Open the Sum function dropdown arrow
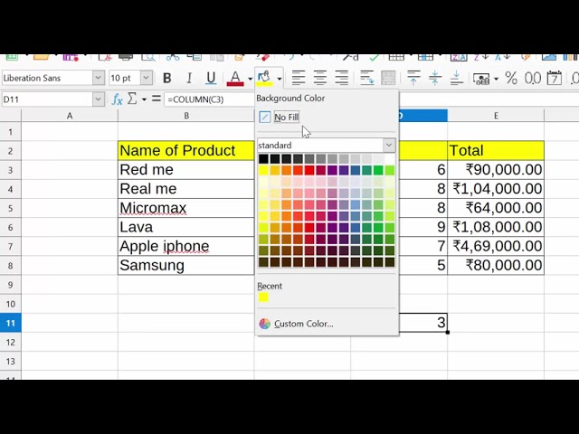The width and height of the screenshot is (579, 434). [x=144, y=99]
